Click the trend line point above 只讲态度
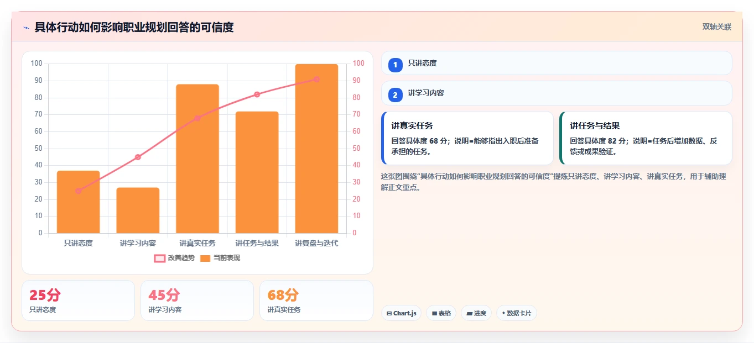Screen dimensions: 754x343 tap(79, 191)
